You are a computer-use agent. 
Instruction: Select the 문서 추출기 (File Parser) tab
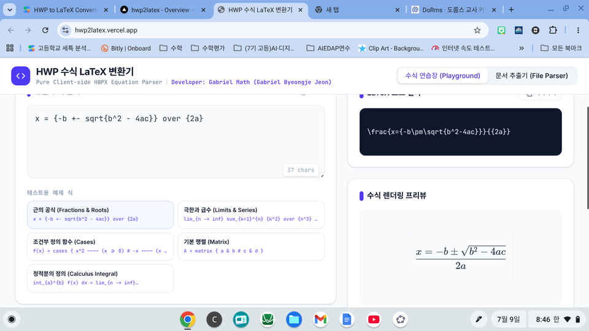531,76
